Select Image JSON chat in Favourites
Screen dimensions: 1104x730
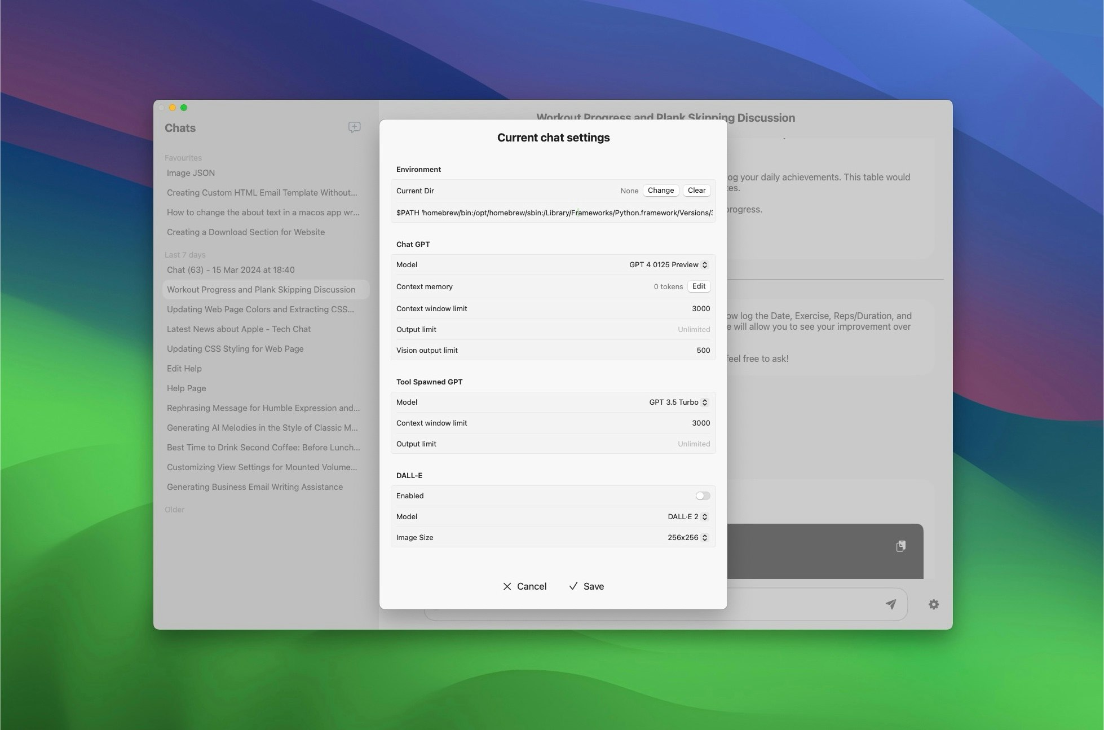pos(191,173)
